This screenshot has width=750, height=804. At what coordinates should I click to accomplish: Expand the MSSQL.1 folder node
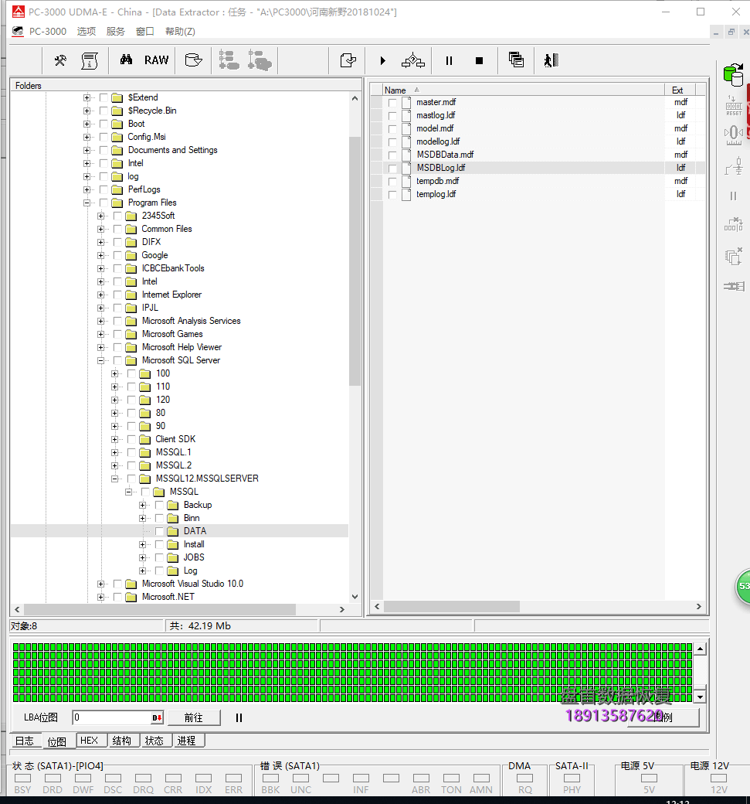(x=115, y=453)
